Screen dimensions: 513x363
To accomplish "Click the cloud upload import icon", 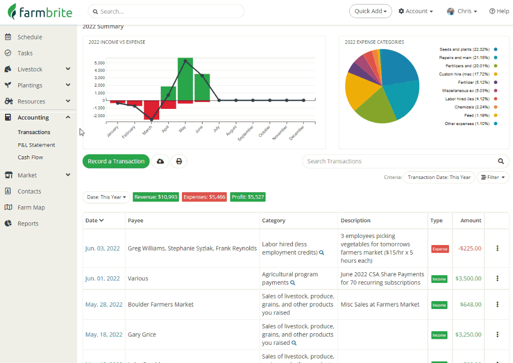I will [x=160, y=161].
